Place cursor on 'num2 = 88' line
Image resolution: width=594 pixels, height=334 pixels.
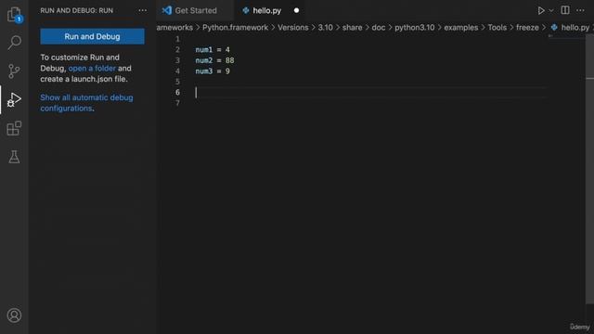pos(214,60)
